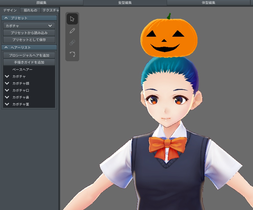Collapse the カボチャ hair group

[x=7, y=76]
